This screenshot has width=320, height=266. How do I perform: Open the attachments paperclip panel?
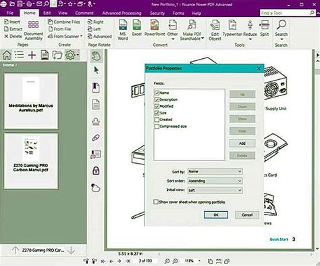[x=96, y=137]
